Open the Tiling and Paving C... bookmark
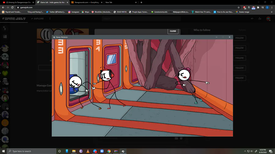This screenshot has width=275, height=154. pyautogui.click(x=35, y=12)
